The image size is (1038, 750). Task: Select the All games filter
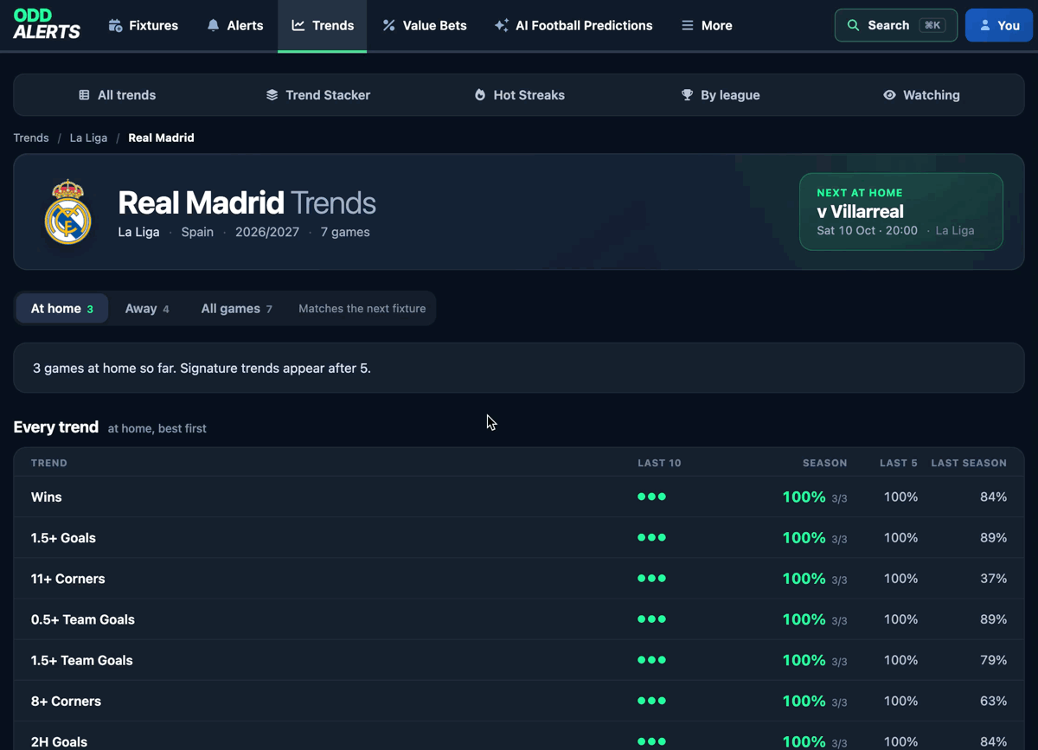tap(236, 308)
